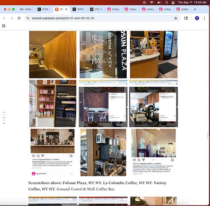Open the espresso machine close-up photo
The width and height of the screenshot is (210, 206).
[x=103, y=152]
